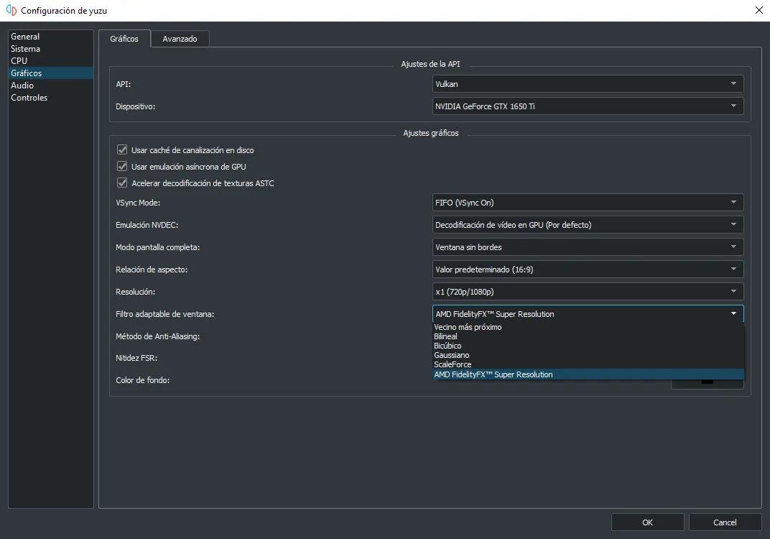Switch to the Avanzado tab
This screenshot has height=539, width=770.
(x=180, y=39)
